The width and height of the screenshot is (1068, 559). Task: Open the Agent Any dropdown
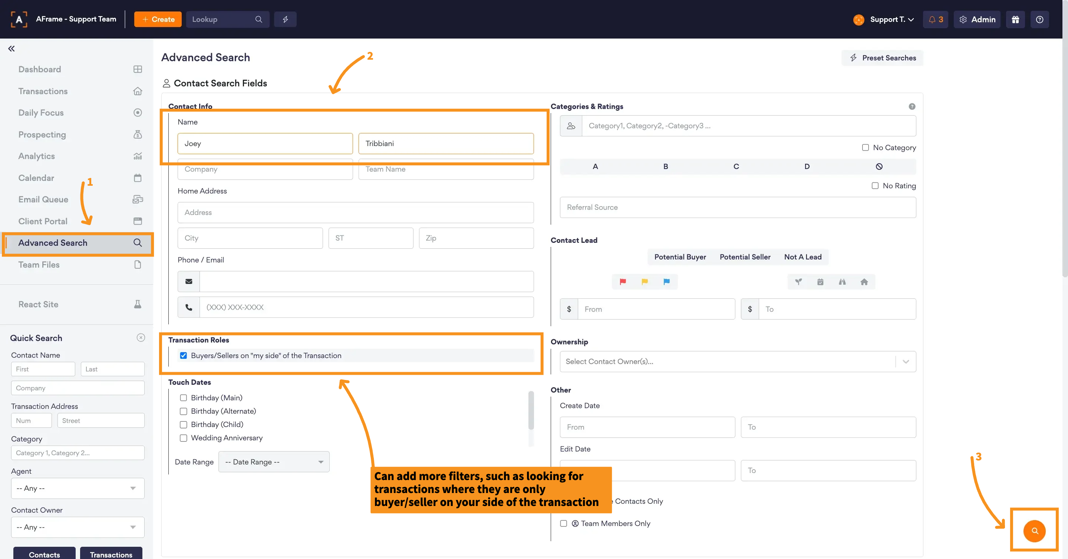coord(78,488)
